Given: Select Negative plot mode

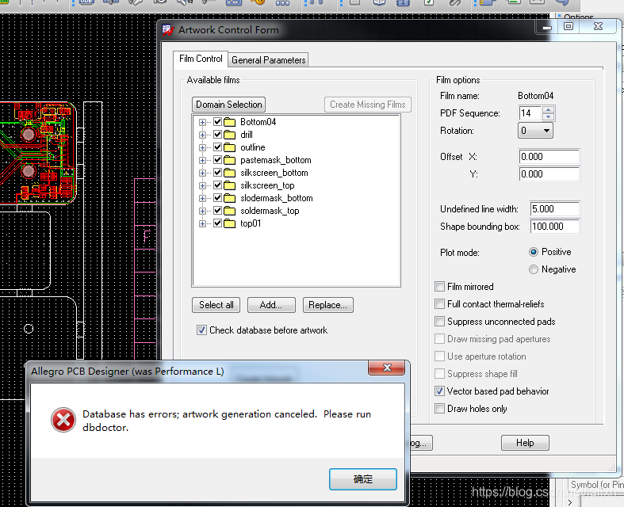Looking at the screenshot, I should tap(534, 269).
